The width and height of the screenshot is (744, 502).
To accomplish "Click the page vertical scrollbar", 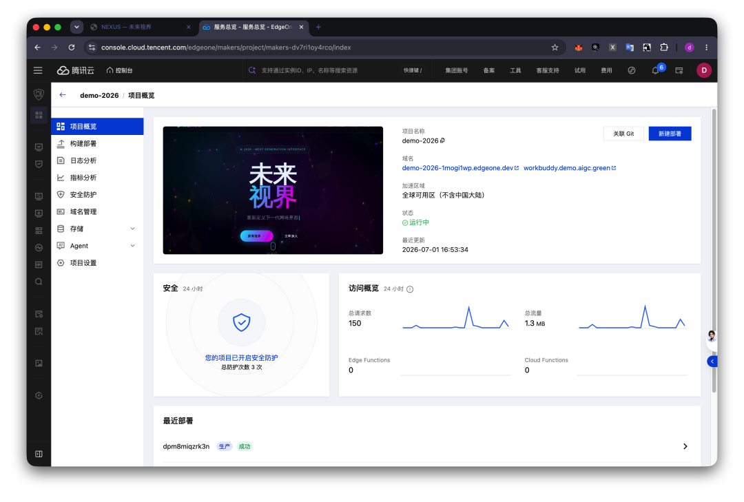I will [714, 251].
